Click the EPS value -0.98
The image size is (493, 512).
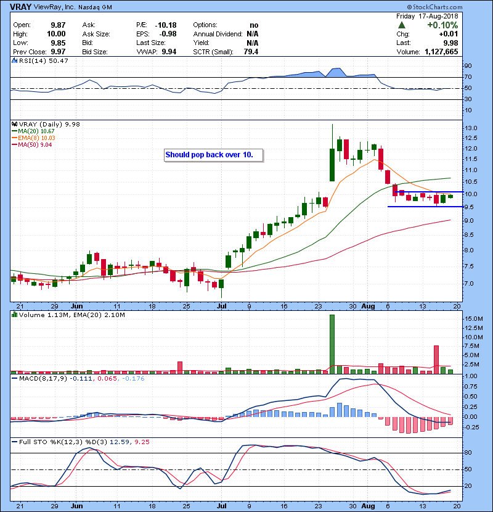click(168, 34)
